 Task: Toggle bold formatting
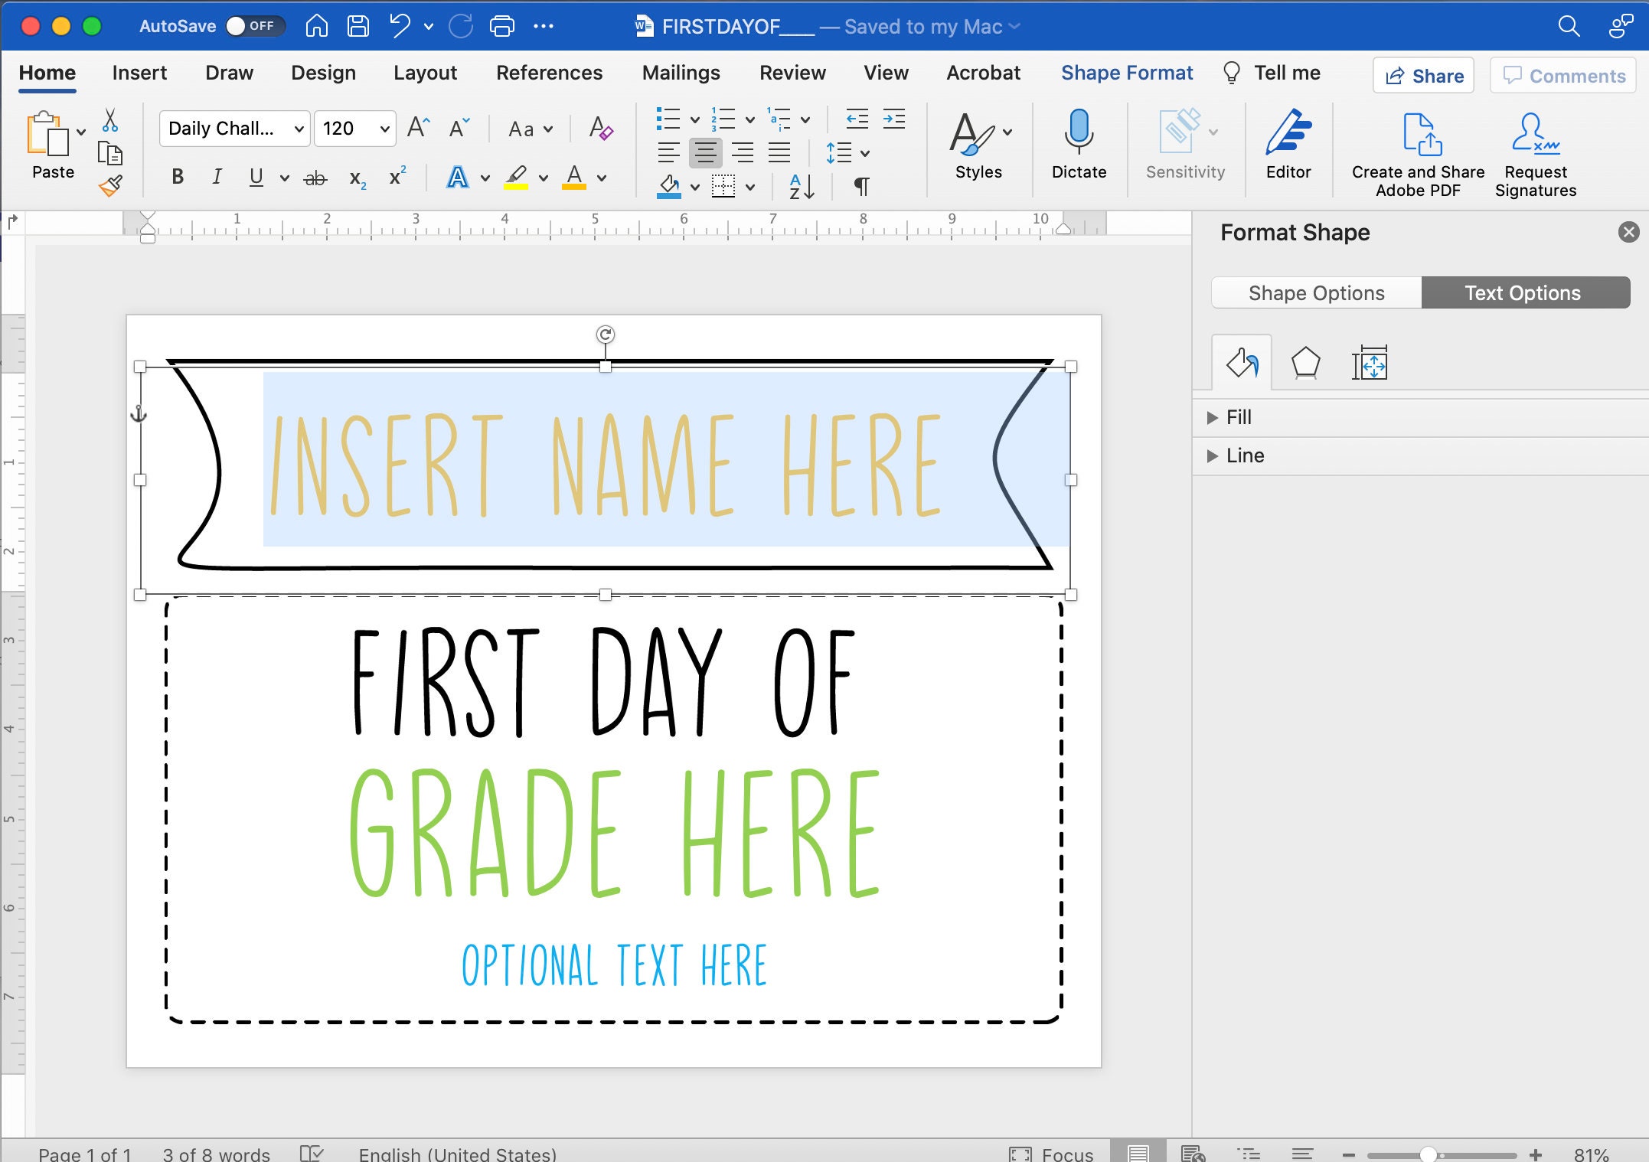point(177,177)
